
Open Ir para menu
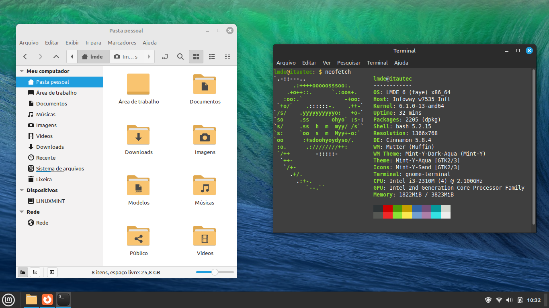(x=93, y=43)
